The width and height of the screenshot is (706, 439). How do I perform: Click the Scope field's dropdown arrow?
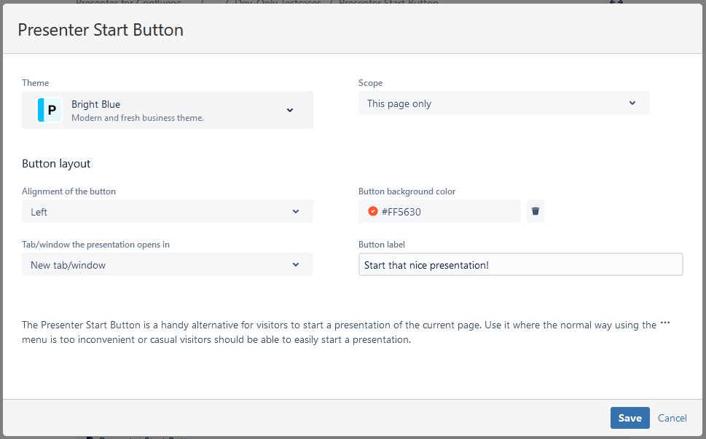click(632, 103)
